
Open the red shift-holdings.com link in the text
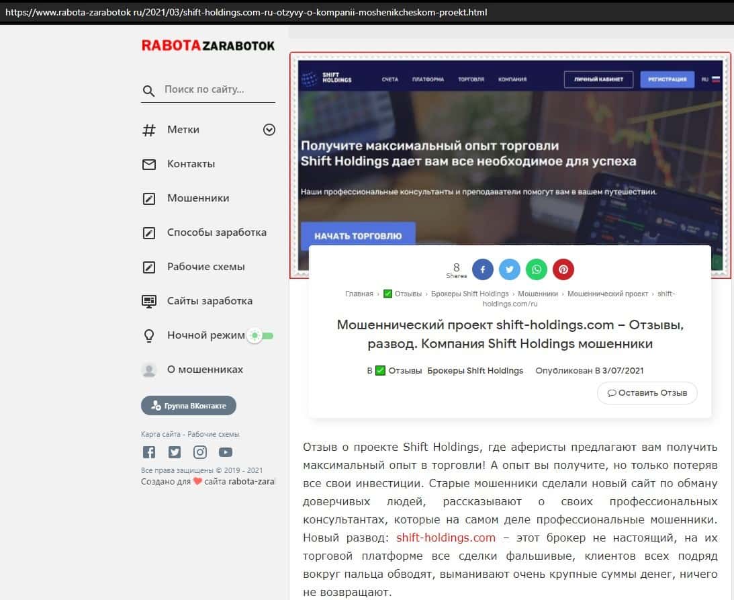click(446, 538)
